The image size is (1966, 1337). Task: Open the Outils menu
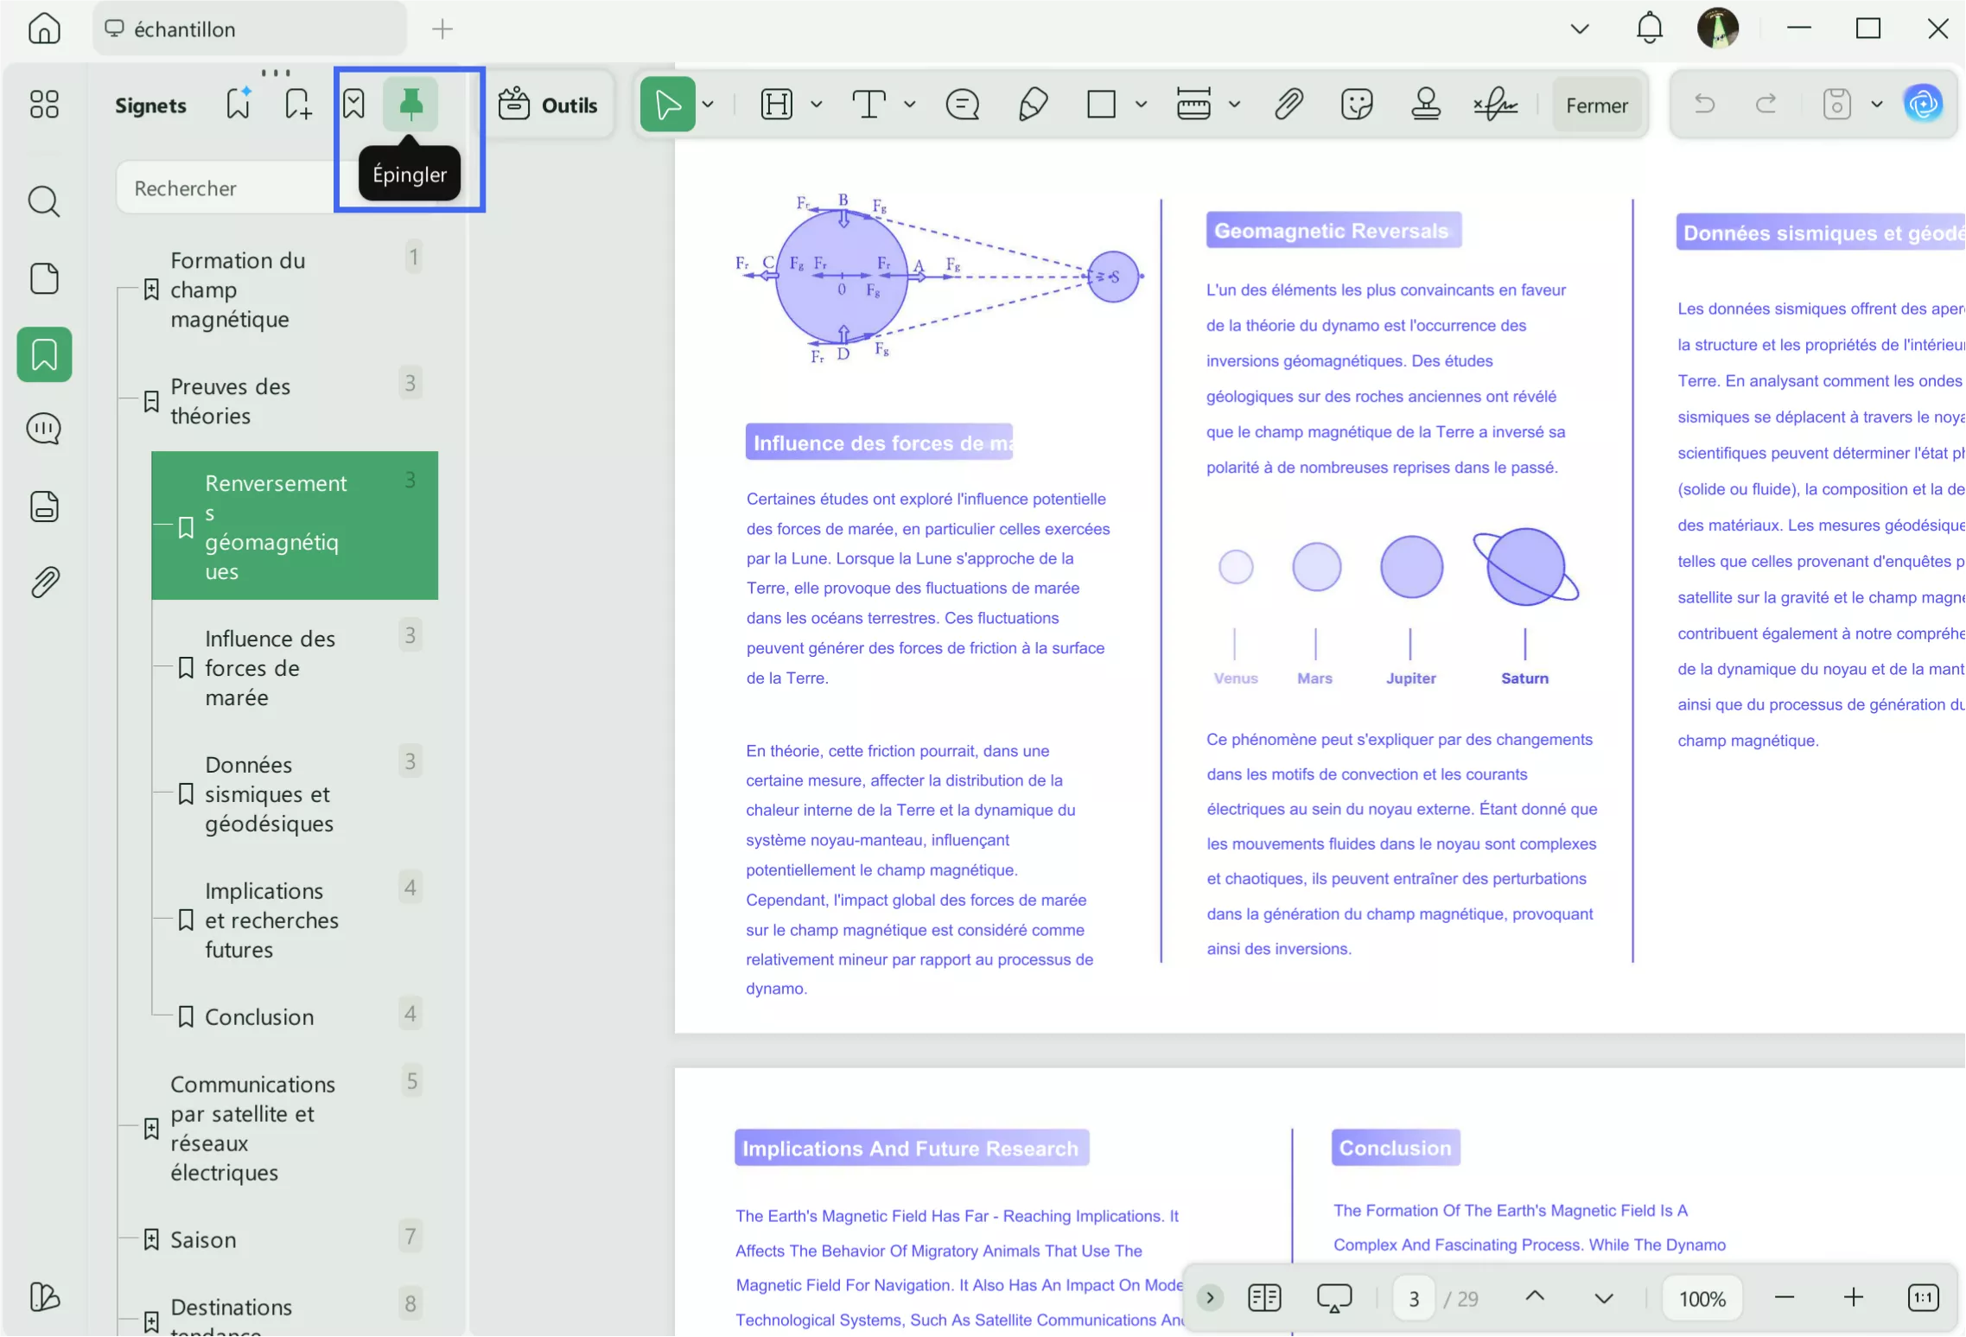coord(549,105)
